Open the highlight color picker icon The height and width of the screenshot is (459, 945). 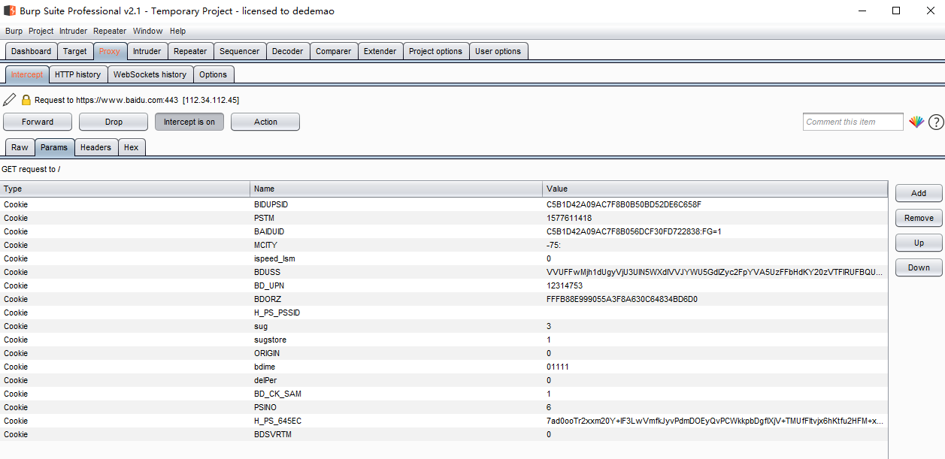coord(916,122)
